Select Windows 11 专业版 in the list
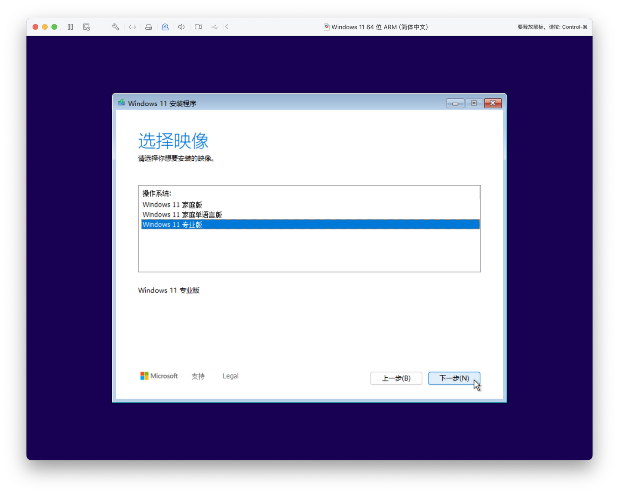This screenshot has width=619, height=495. pos(310,224)
